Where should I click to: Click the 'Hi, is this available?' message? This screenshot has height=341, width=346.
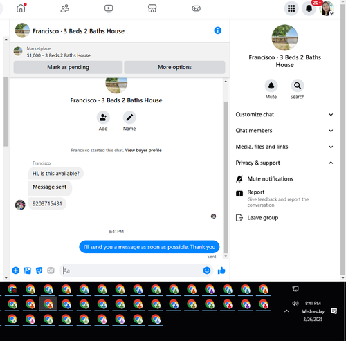(56, 174)
